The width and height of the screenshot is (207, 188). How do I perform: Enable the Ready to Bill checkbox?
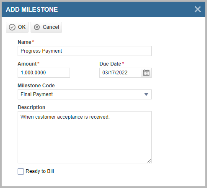21,171
